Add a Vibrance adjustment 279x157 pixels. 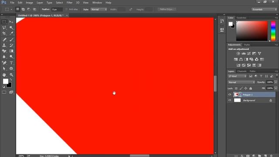pos(259,53)
